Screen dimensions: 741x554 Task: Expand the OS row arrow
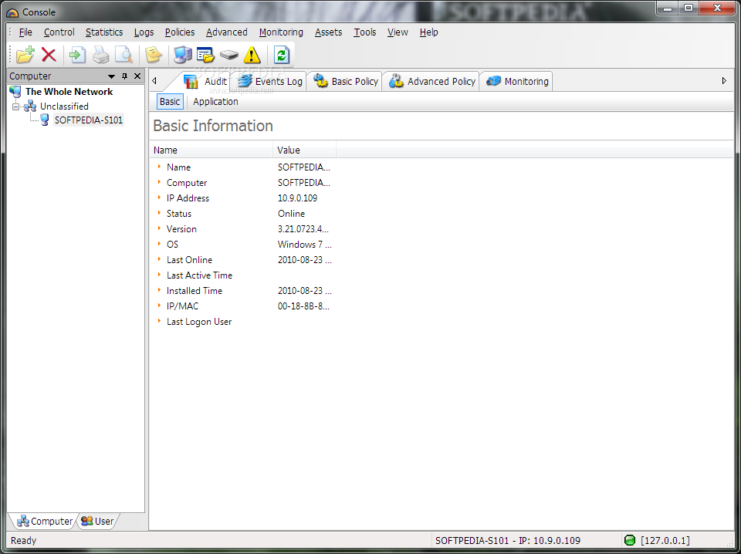159,244
